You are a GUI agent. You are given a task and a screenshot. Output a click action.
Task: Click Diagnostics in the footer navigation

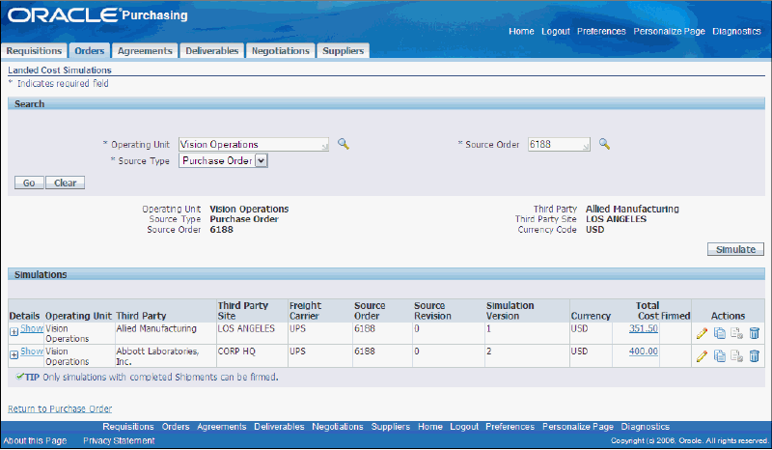point(645,427)
